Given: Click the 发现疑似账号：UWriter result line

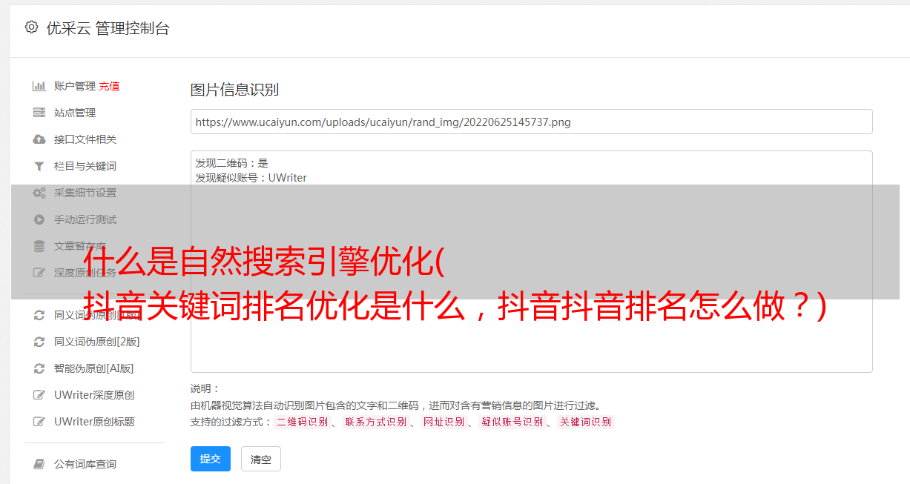Looking at the screenshot, I should [x=251, y=178].
